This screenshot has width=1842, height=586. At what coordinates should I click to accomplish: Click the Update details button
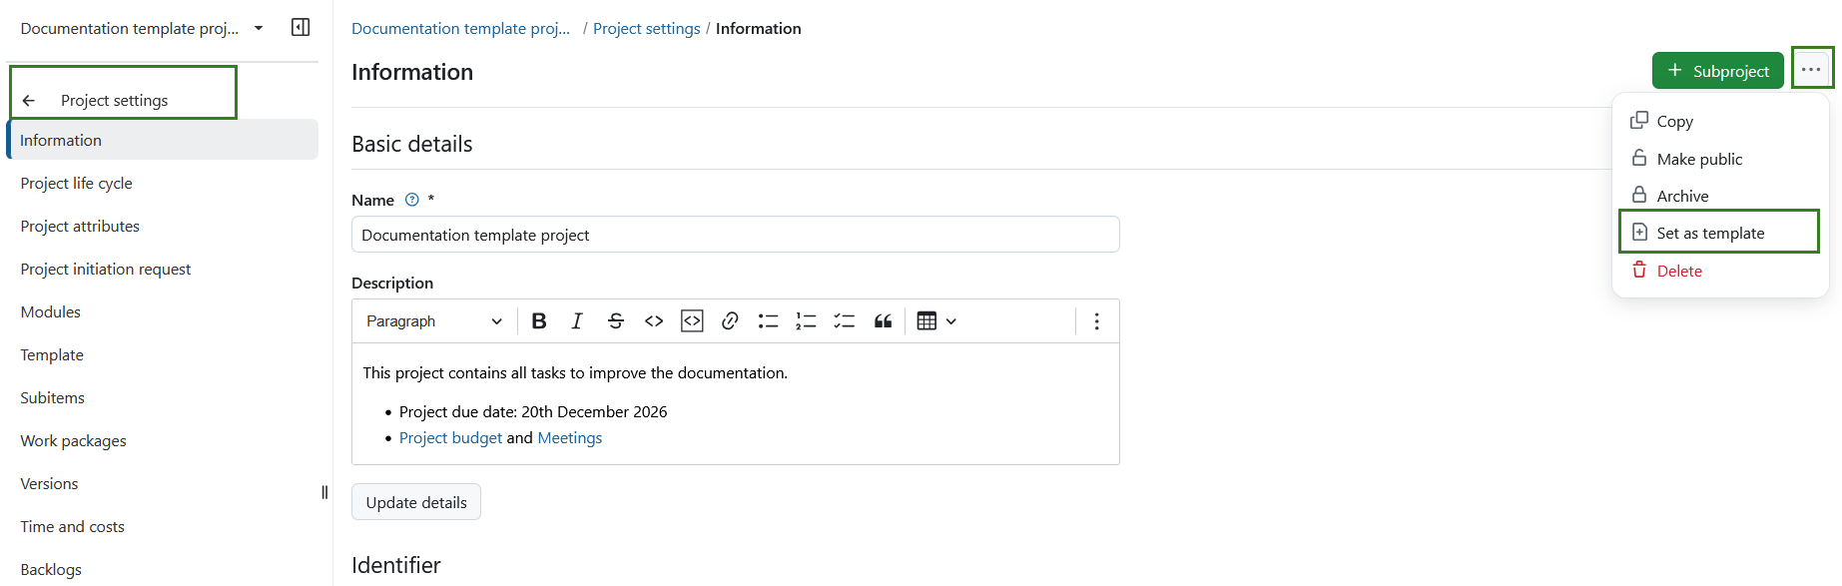pos(416,502)
